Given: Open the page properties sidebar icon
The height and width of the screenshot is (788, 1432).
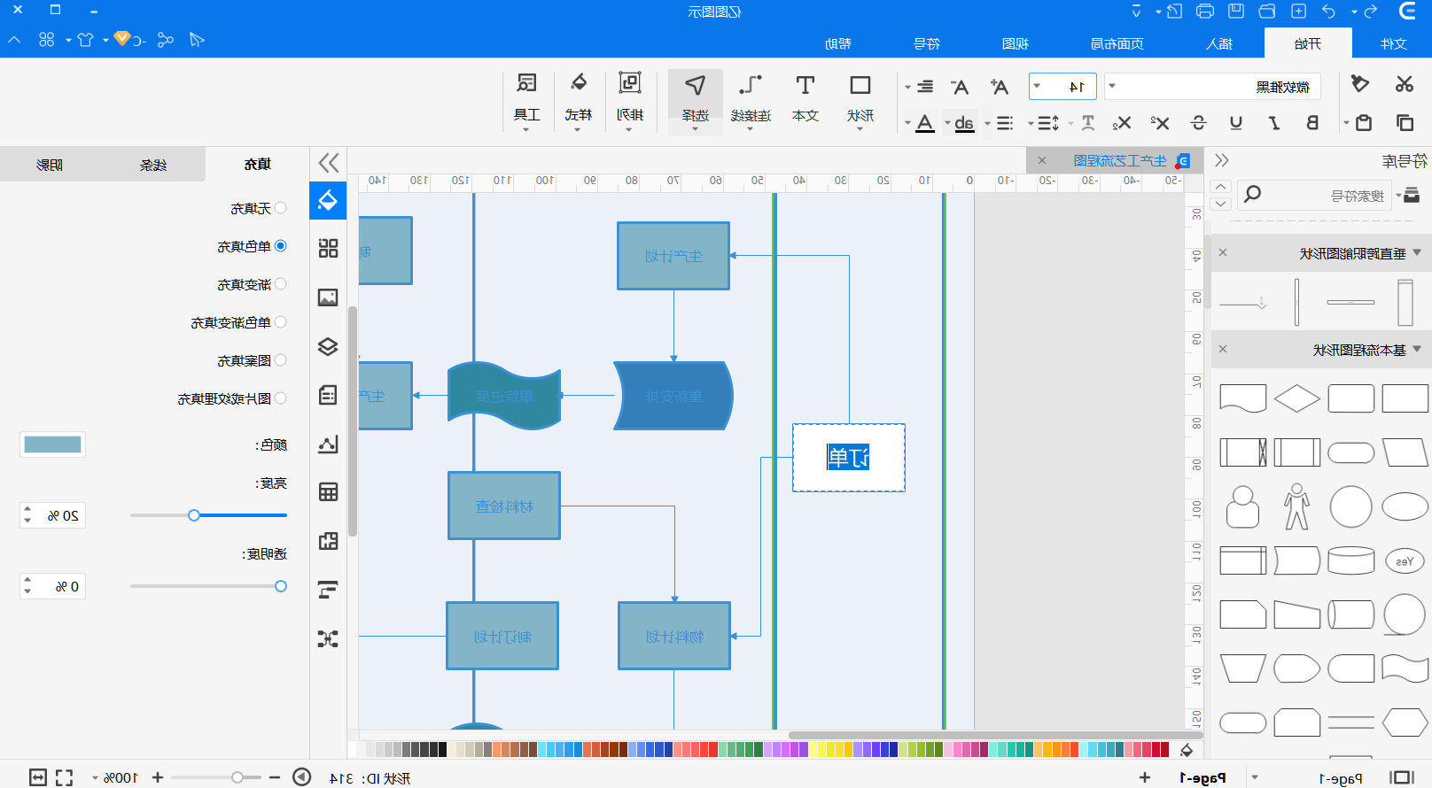Looking at the screenshot, I should (328, 395).
